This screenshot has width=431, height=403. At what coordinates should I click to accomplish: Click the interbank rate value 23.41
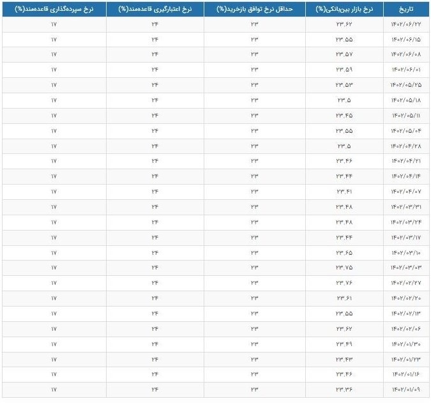[x=344, y=192]
